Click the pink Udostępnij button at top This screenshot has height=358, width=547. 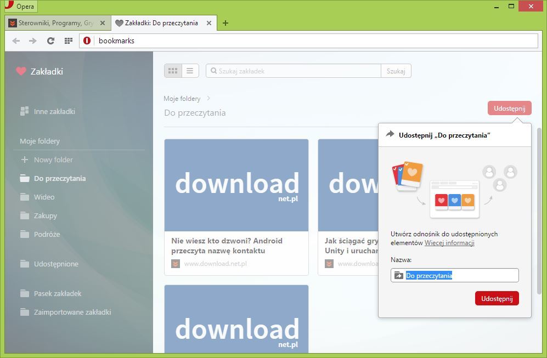coord(509,108)
